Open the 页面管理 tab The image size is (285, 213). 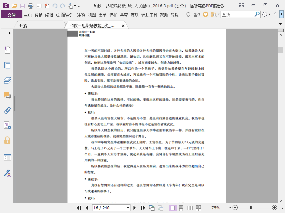[65, 15]
